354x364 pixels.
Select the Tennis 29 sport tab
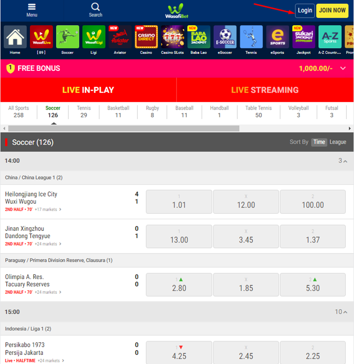[x=84, y=112]
